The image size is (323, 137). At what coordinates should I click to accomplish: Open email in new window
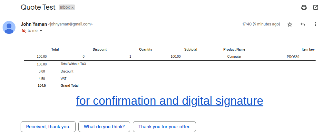pos(315,8)
